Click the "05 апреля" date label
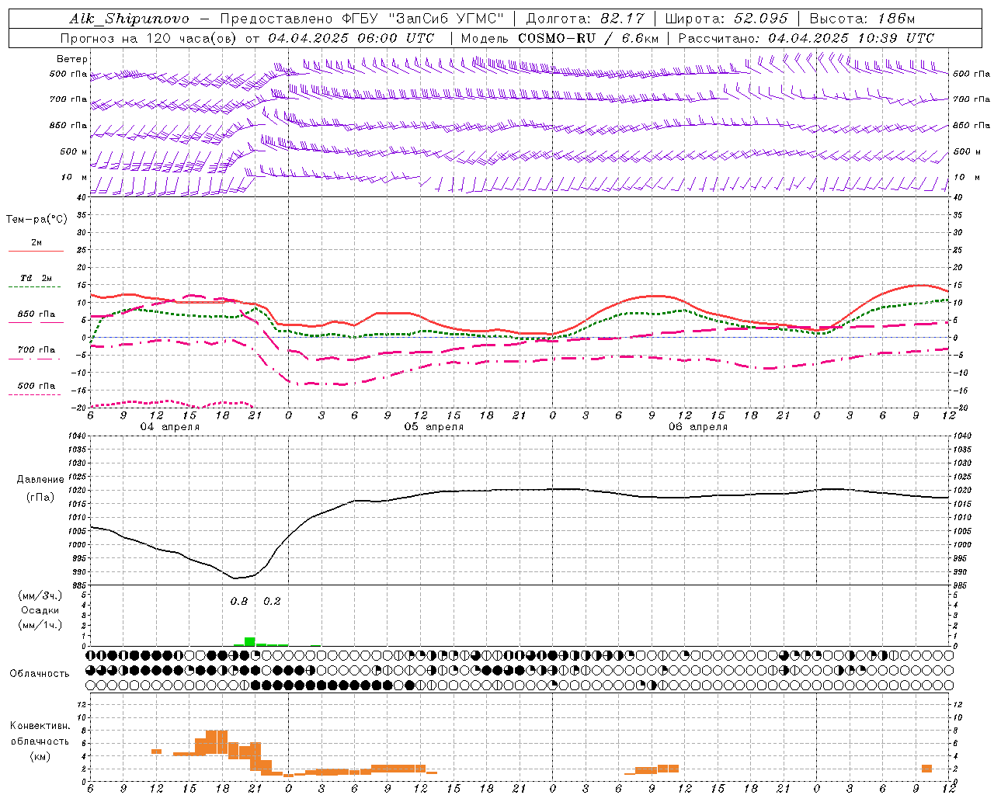 [433, 427]
